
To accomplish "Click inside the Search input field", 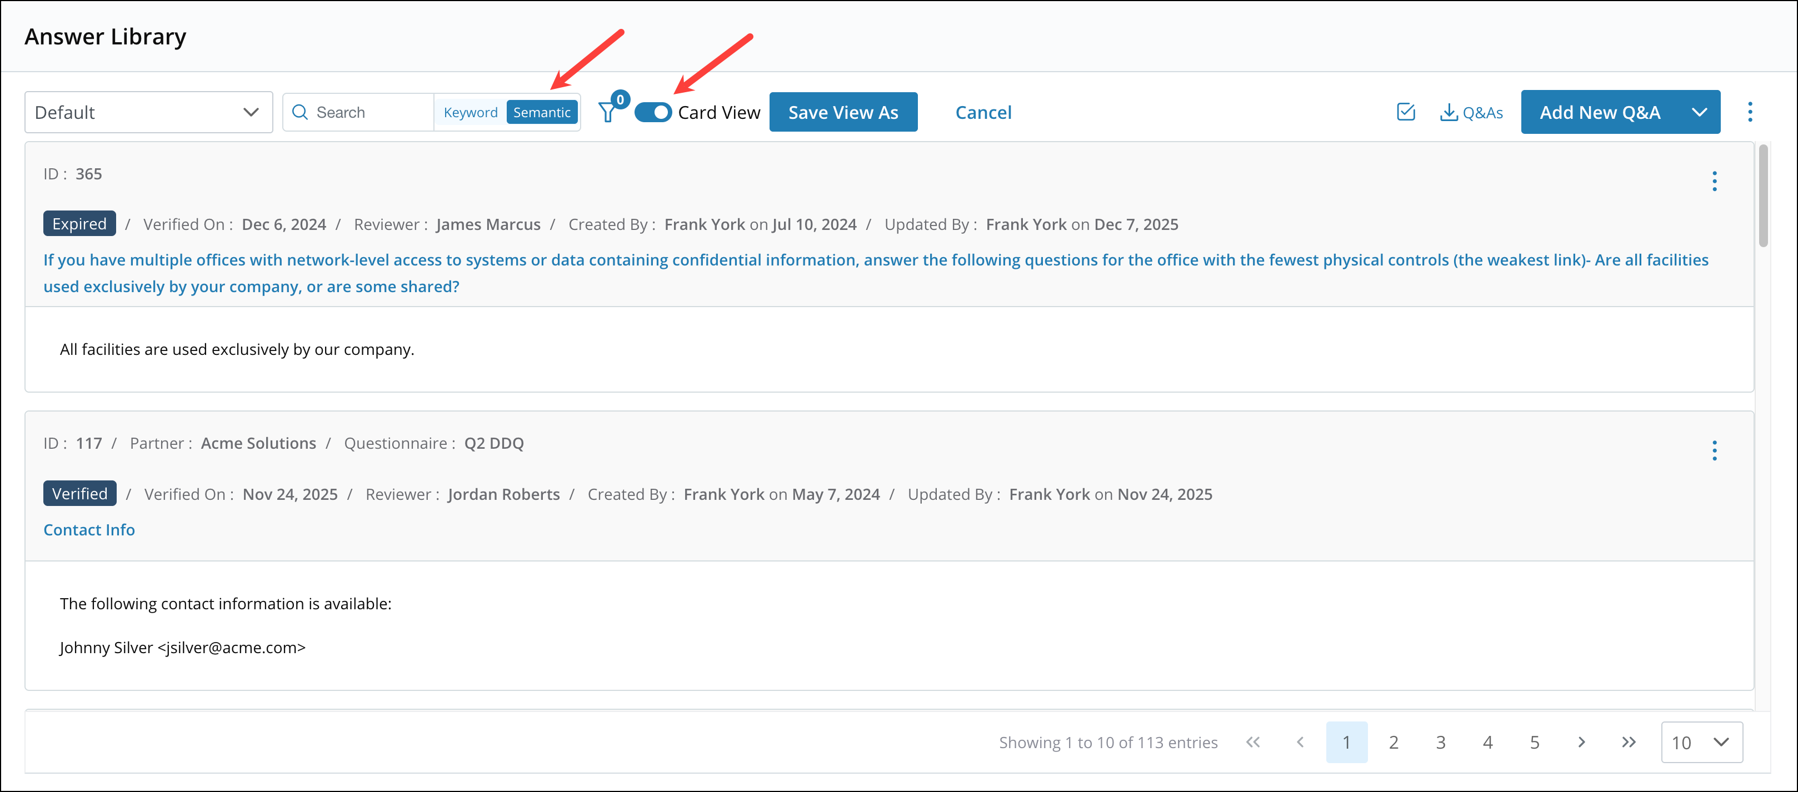I will (x=363, y=112).
